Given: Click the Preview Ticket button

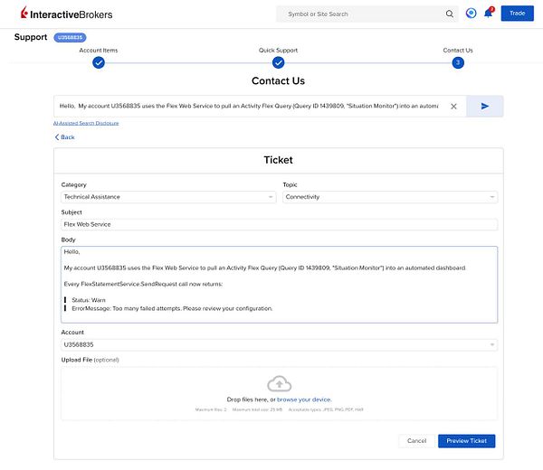Looking at the screenshot, I should click(x=466, y=441).
